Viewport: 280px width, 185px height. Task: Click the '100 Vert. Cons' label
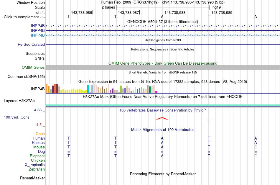(x=17, y=117)
